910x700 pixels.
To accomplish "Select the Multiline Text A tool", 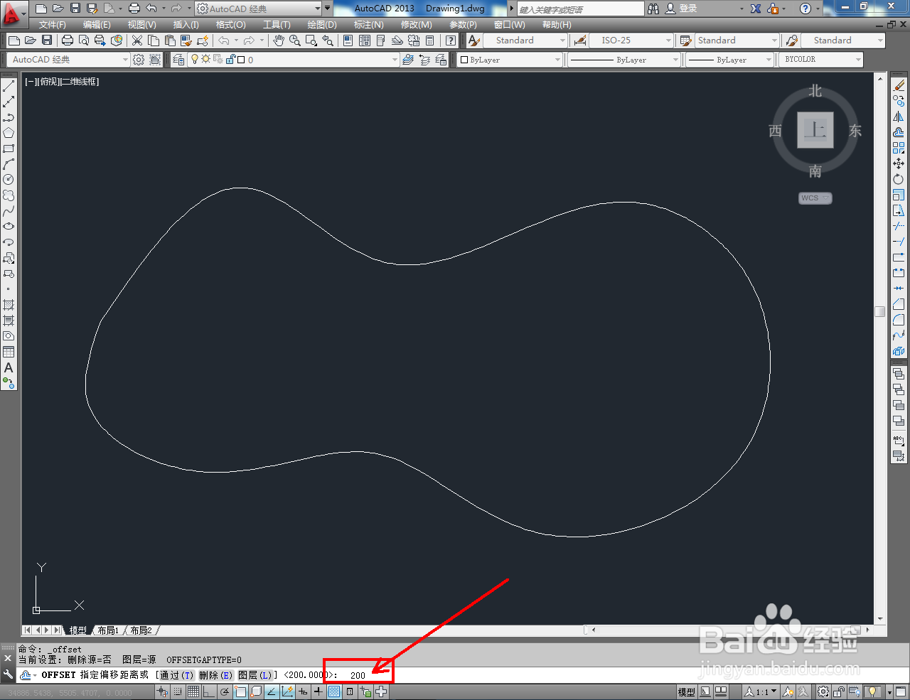I will pos(9,367).
